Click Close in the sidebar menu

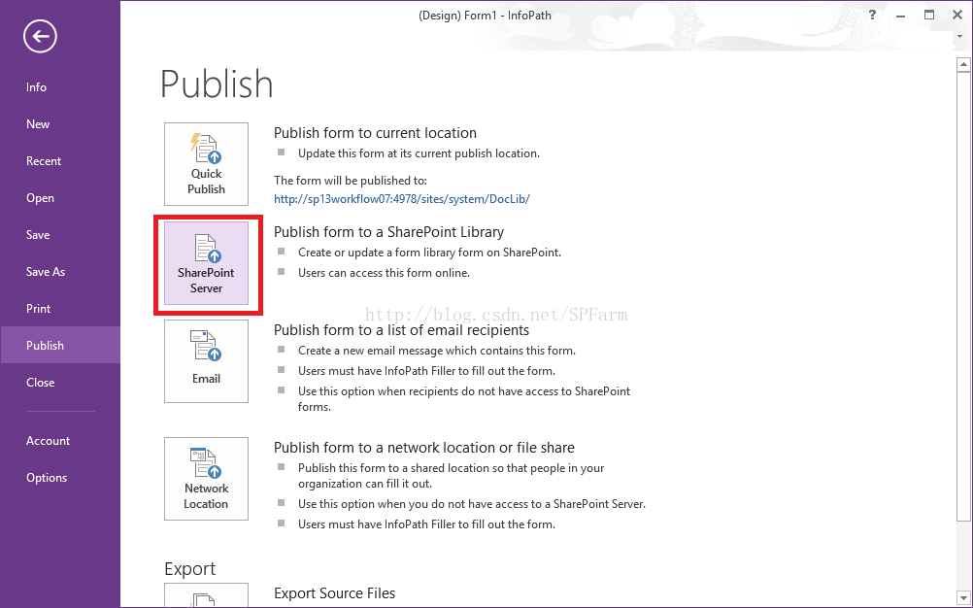41,383
